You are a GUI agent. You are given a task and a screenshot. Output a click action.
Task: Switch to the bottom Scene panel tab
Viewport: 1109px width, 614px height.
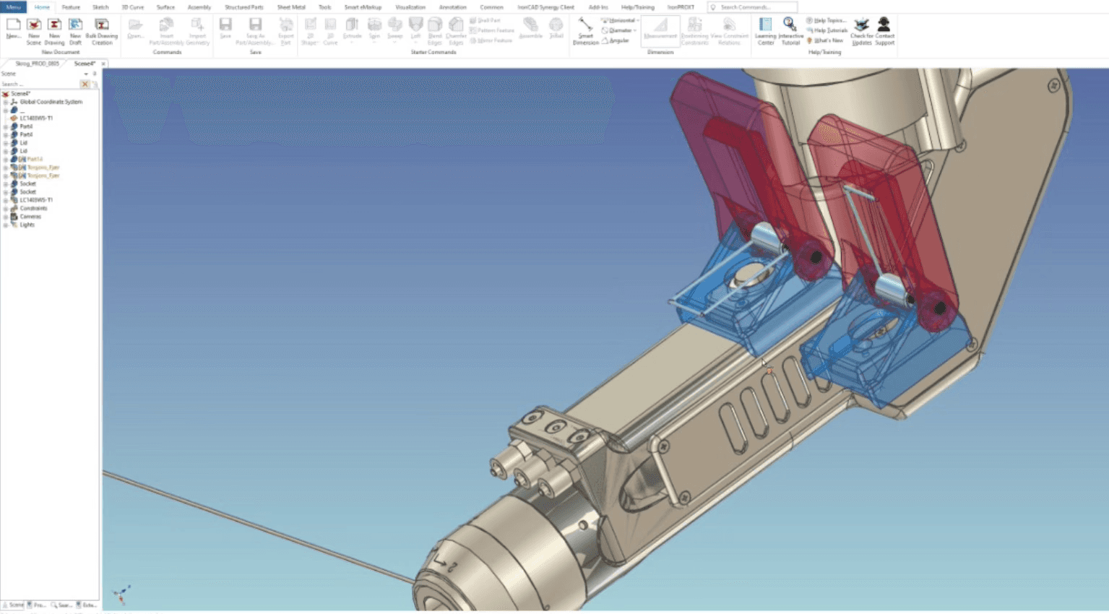13,605
